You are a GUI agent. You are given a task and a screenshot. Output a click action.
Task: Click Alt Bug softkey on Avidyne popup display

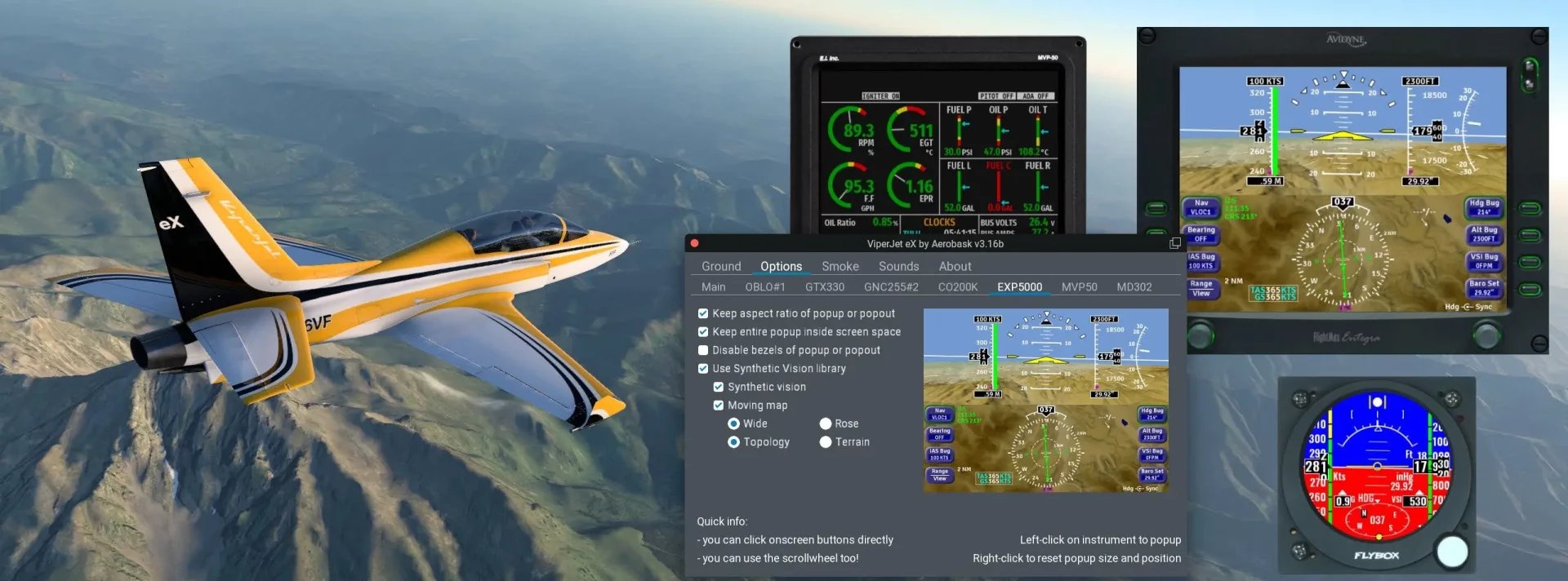point(1484,234)
